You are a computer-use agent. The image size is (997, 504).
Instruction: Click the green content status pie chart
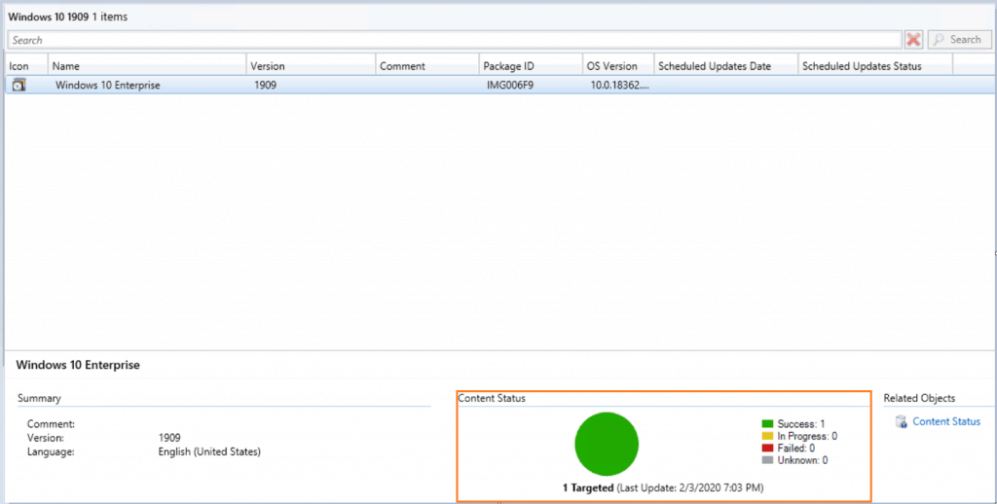coord(607,444)
